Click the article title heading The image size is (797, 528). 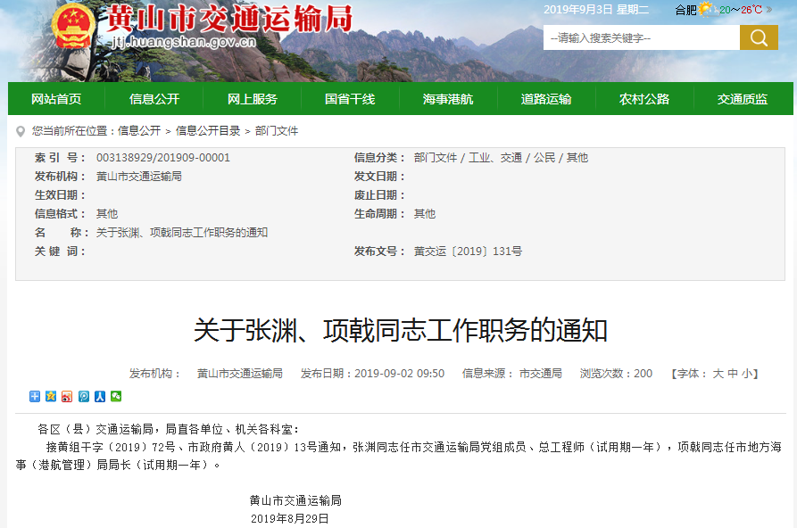(x=401, y=330)
